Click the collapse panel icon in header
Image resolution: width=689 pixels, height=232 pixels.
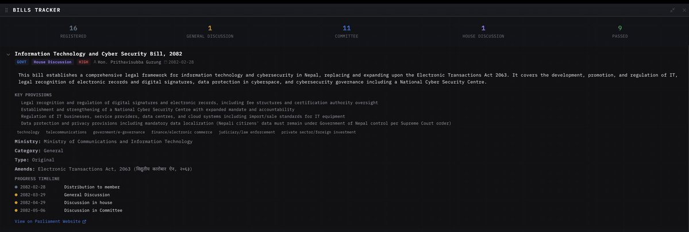point(672,10)
